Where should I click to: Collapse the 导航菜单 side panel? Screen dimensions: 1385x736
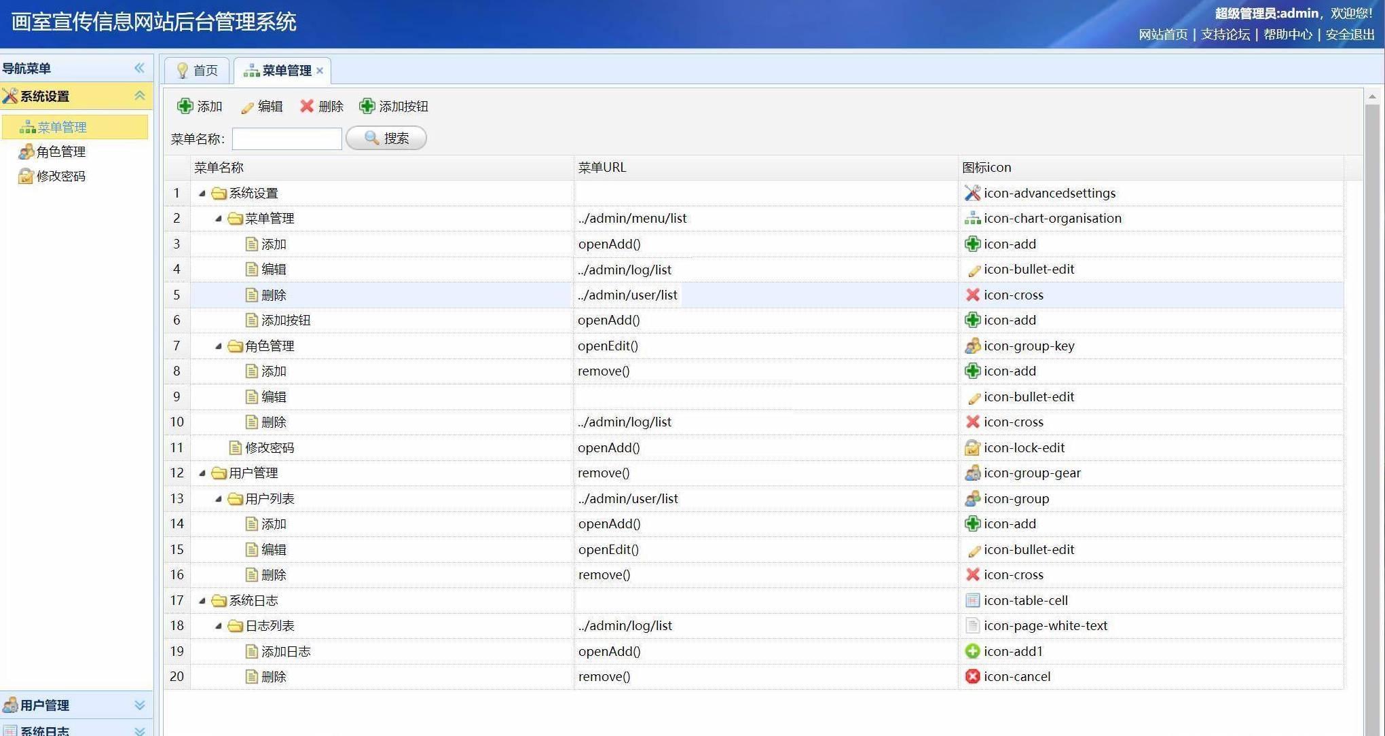(139, 68)
